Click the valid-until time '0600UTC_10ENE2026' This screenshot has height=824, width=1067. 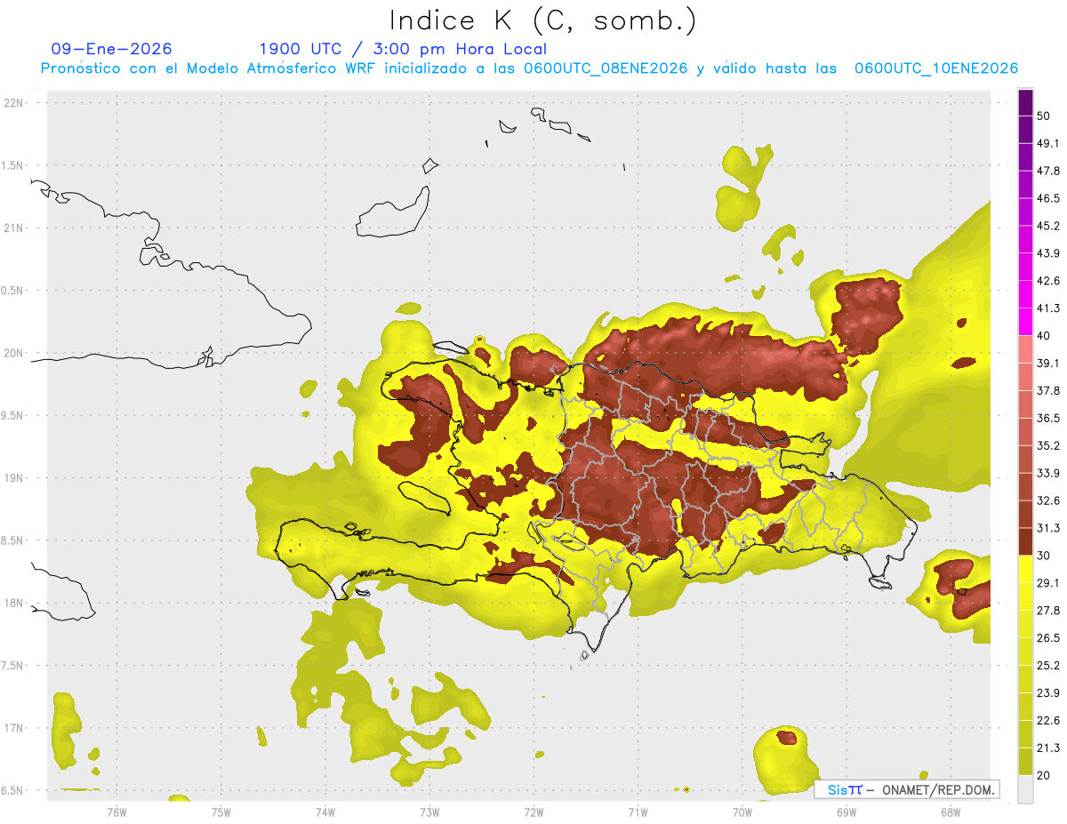(x=936, y=68)
